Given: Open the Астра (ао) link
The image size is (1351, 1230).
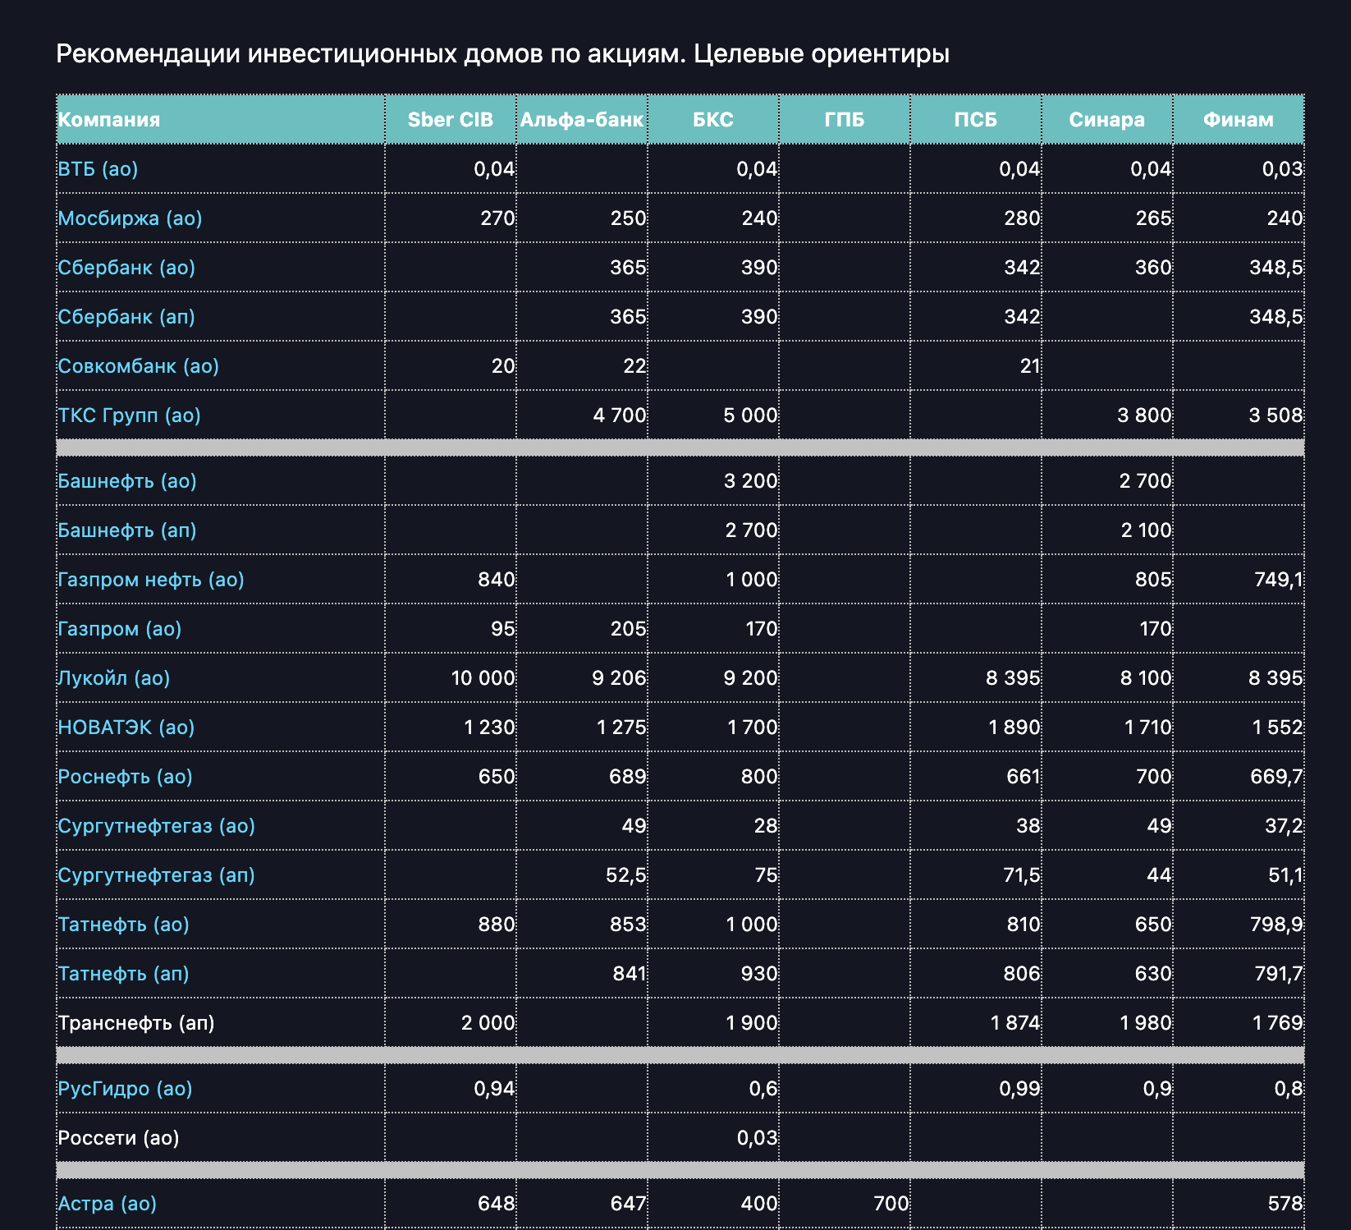Looking at the screenshot, I should pyautogui.click(x=107, y=1204).
